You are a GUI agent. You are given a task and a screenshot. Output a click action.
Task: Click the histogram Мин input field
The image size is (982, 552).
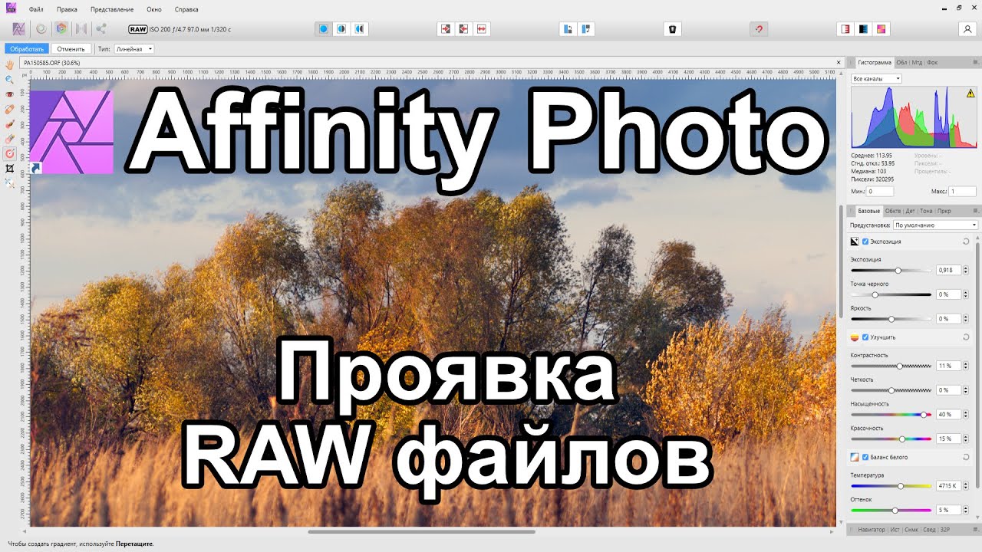point(880,192)
